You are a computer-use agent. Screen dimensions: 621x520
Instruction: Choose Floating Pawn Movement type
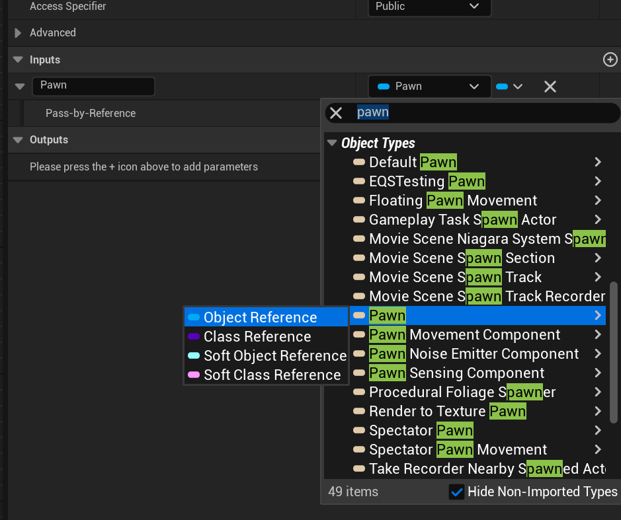[453, 201]
